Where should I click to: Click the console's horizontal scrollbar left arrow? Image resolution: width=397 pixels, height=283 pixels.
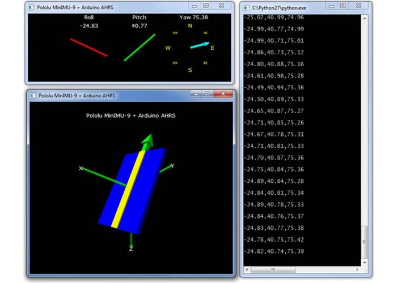pyautogui.click(x=245, y=269)
